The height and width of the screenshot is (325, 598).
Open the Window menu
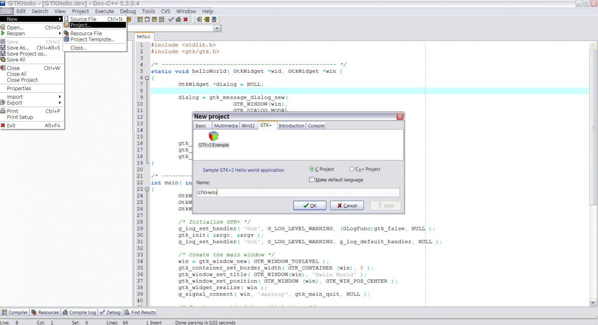pyautogui.click(x=186, y=11)
